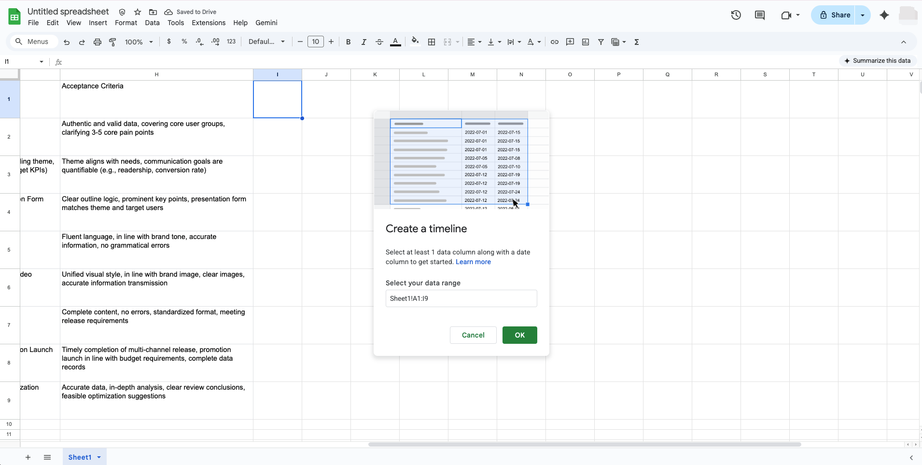Open the Borders tool

click(x=432, y=42)
